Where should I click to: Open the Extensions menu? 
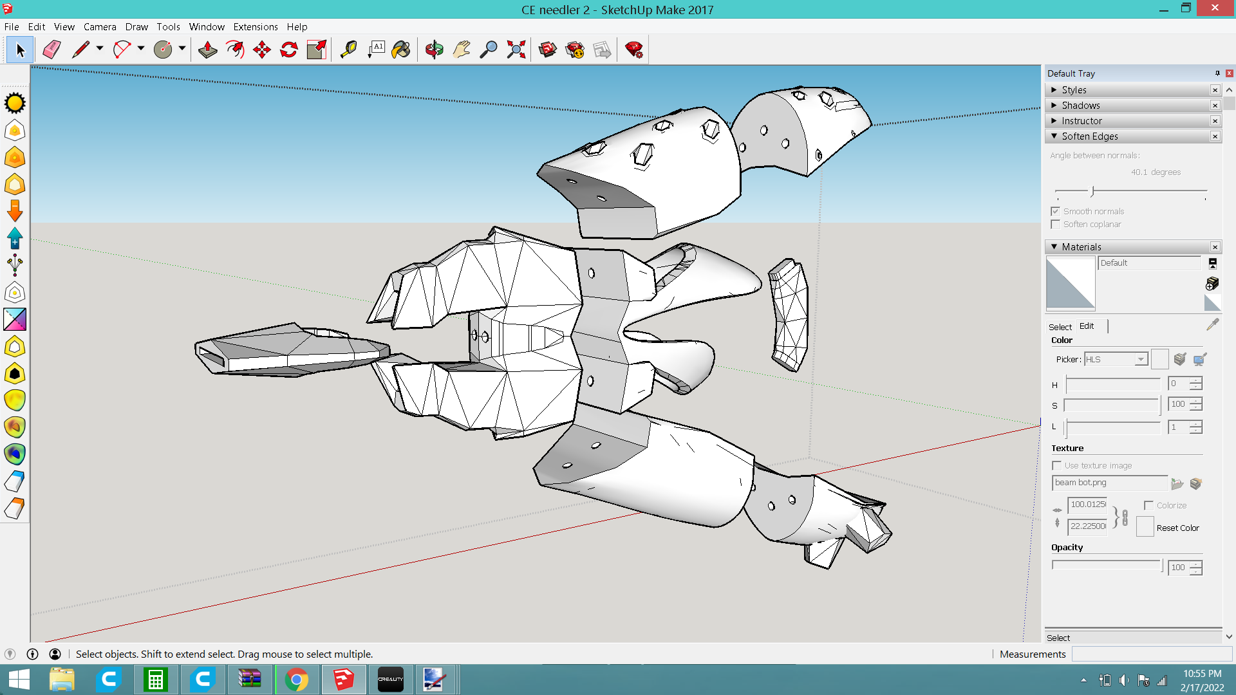click(x=255, y=26)
